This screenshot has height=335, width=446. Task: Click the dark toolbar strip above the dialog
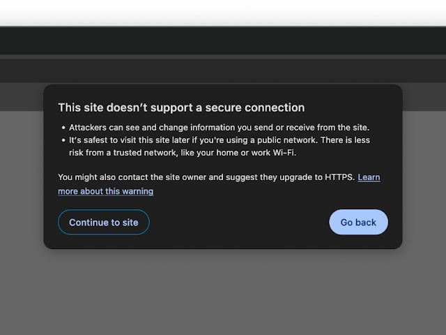223,70
